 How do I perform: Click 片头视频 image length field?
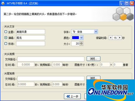pos(105,64)
